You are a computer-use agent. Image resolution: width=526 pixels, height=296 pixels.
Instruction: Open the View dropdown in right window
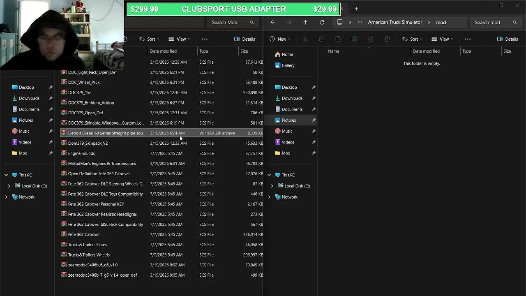click(442, 39)
